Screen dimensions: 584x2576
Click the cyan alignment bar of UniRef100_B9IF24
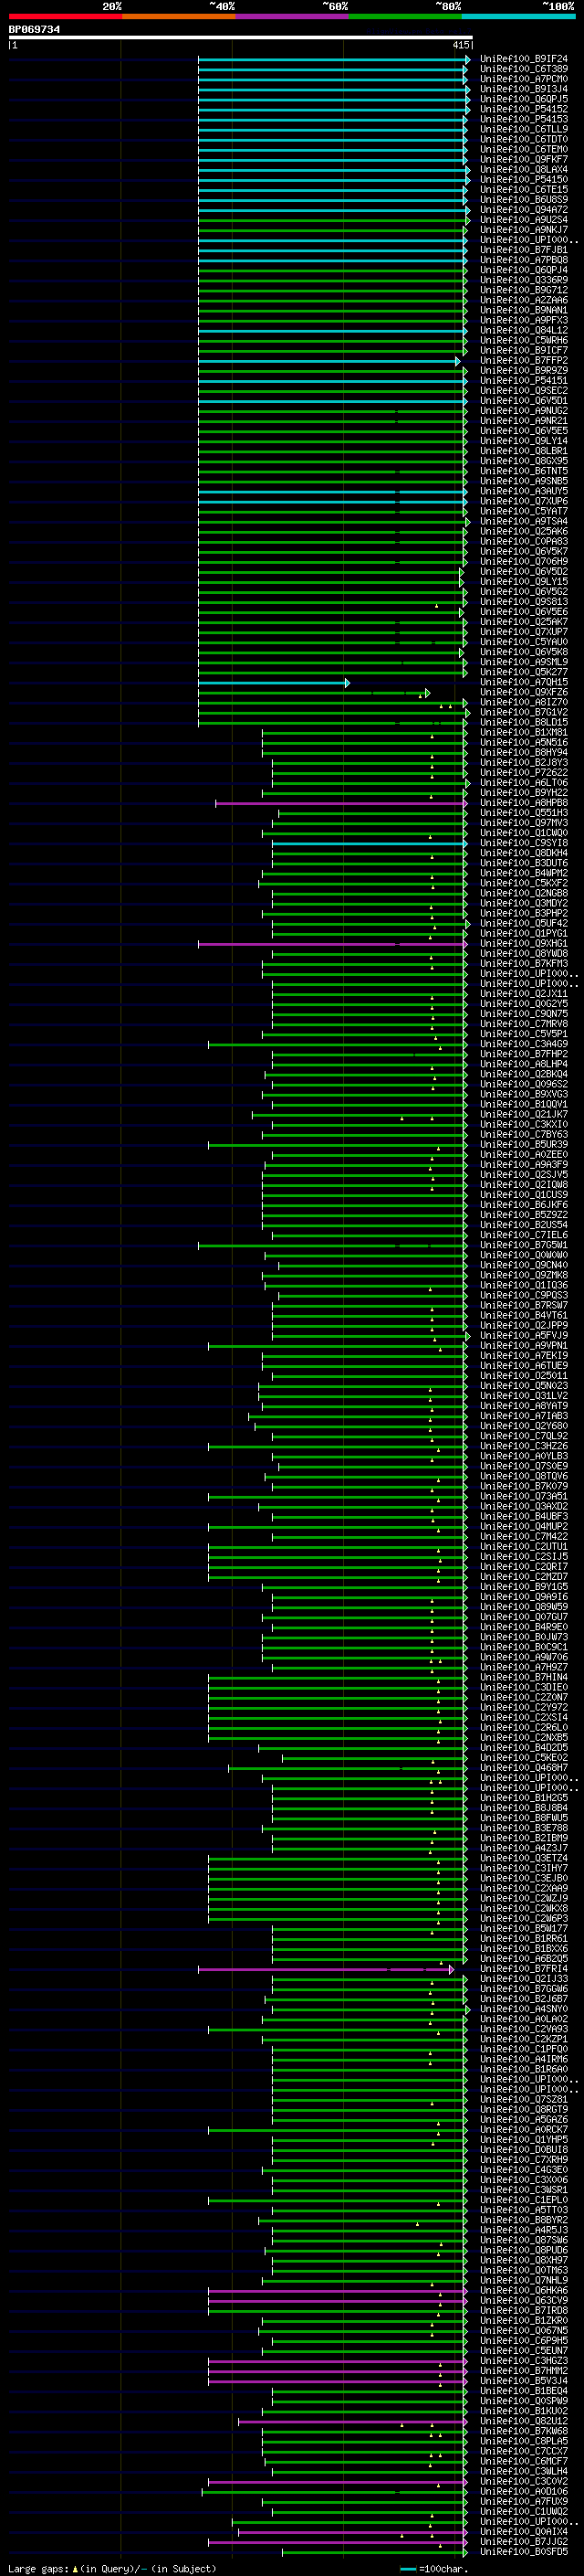[x=333, y=60]
